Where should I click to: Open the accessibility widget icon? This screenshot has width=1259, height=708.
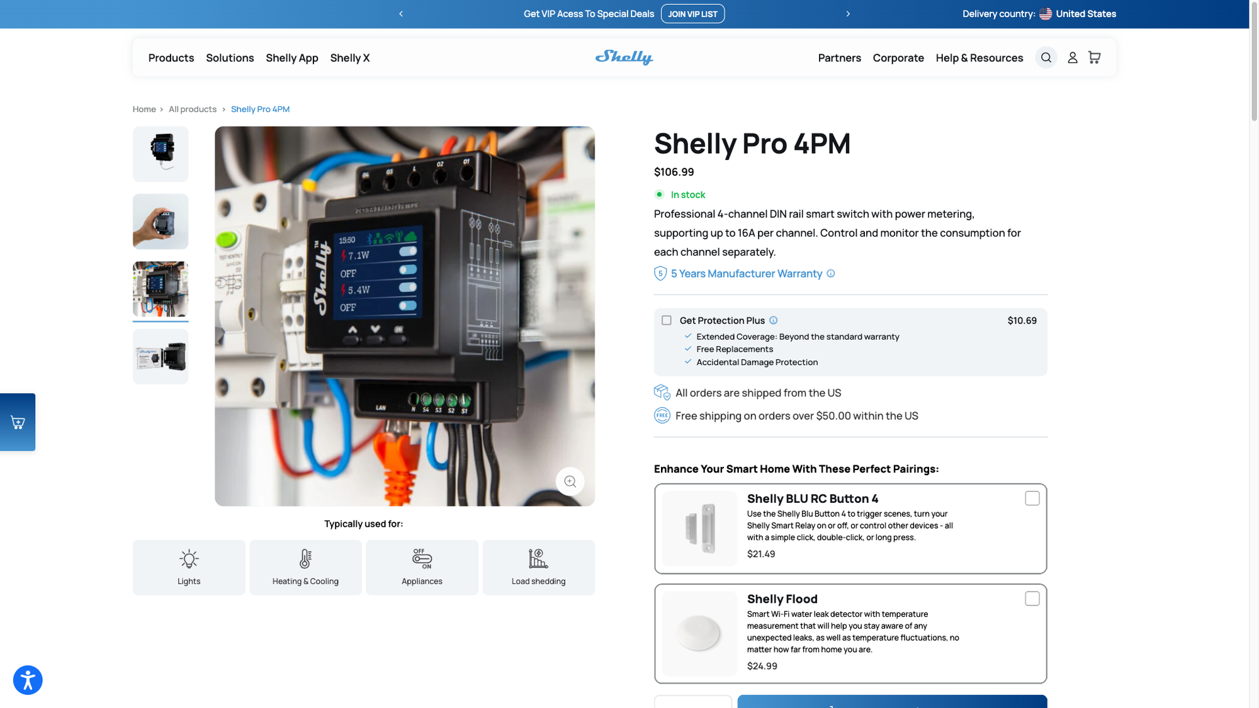click(x=28, y=680)
